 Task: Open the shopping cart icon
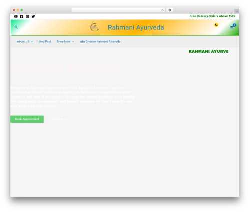[x=233, y=26]
